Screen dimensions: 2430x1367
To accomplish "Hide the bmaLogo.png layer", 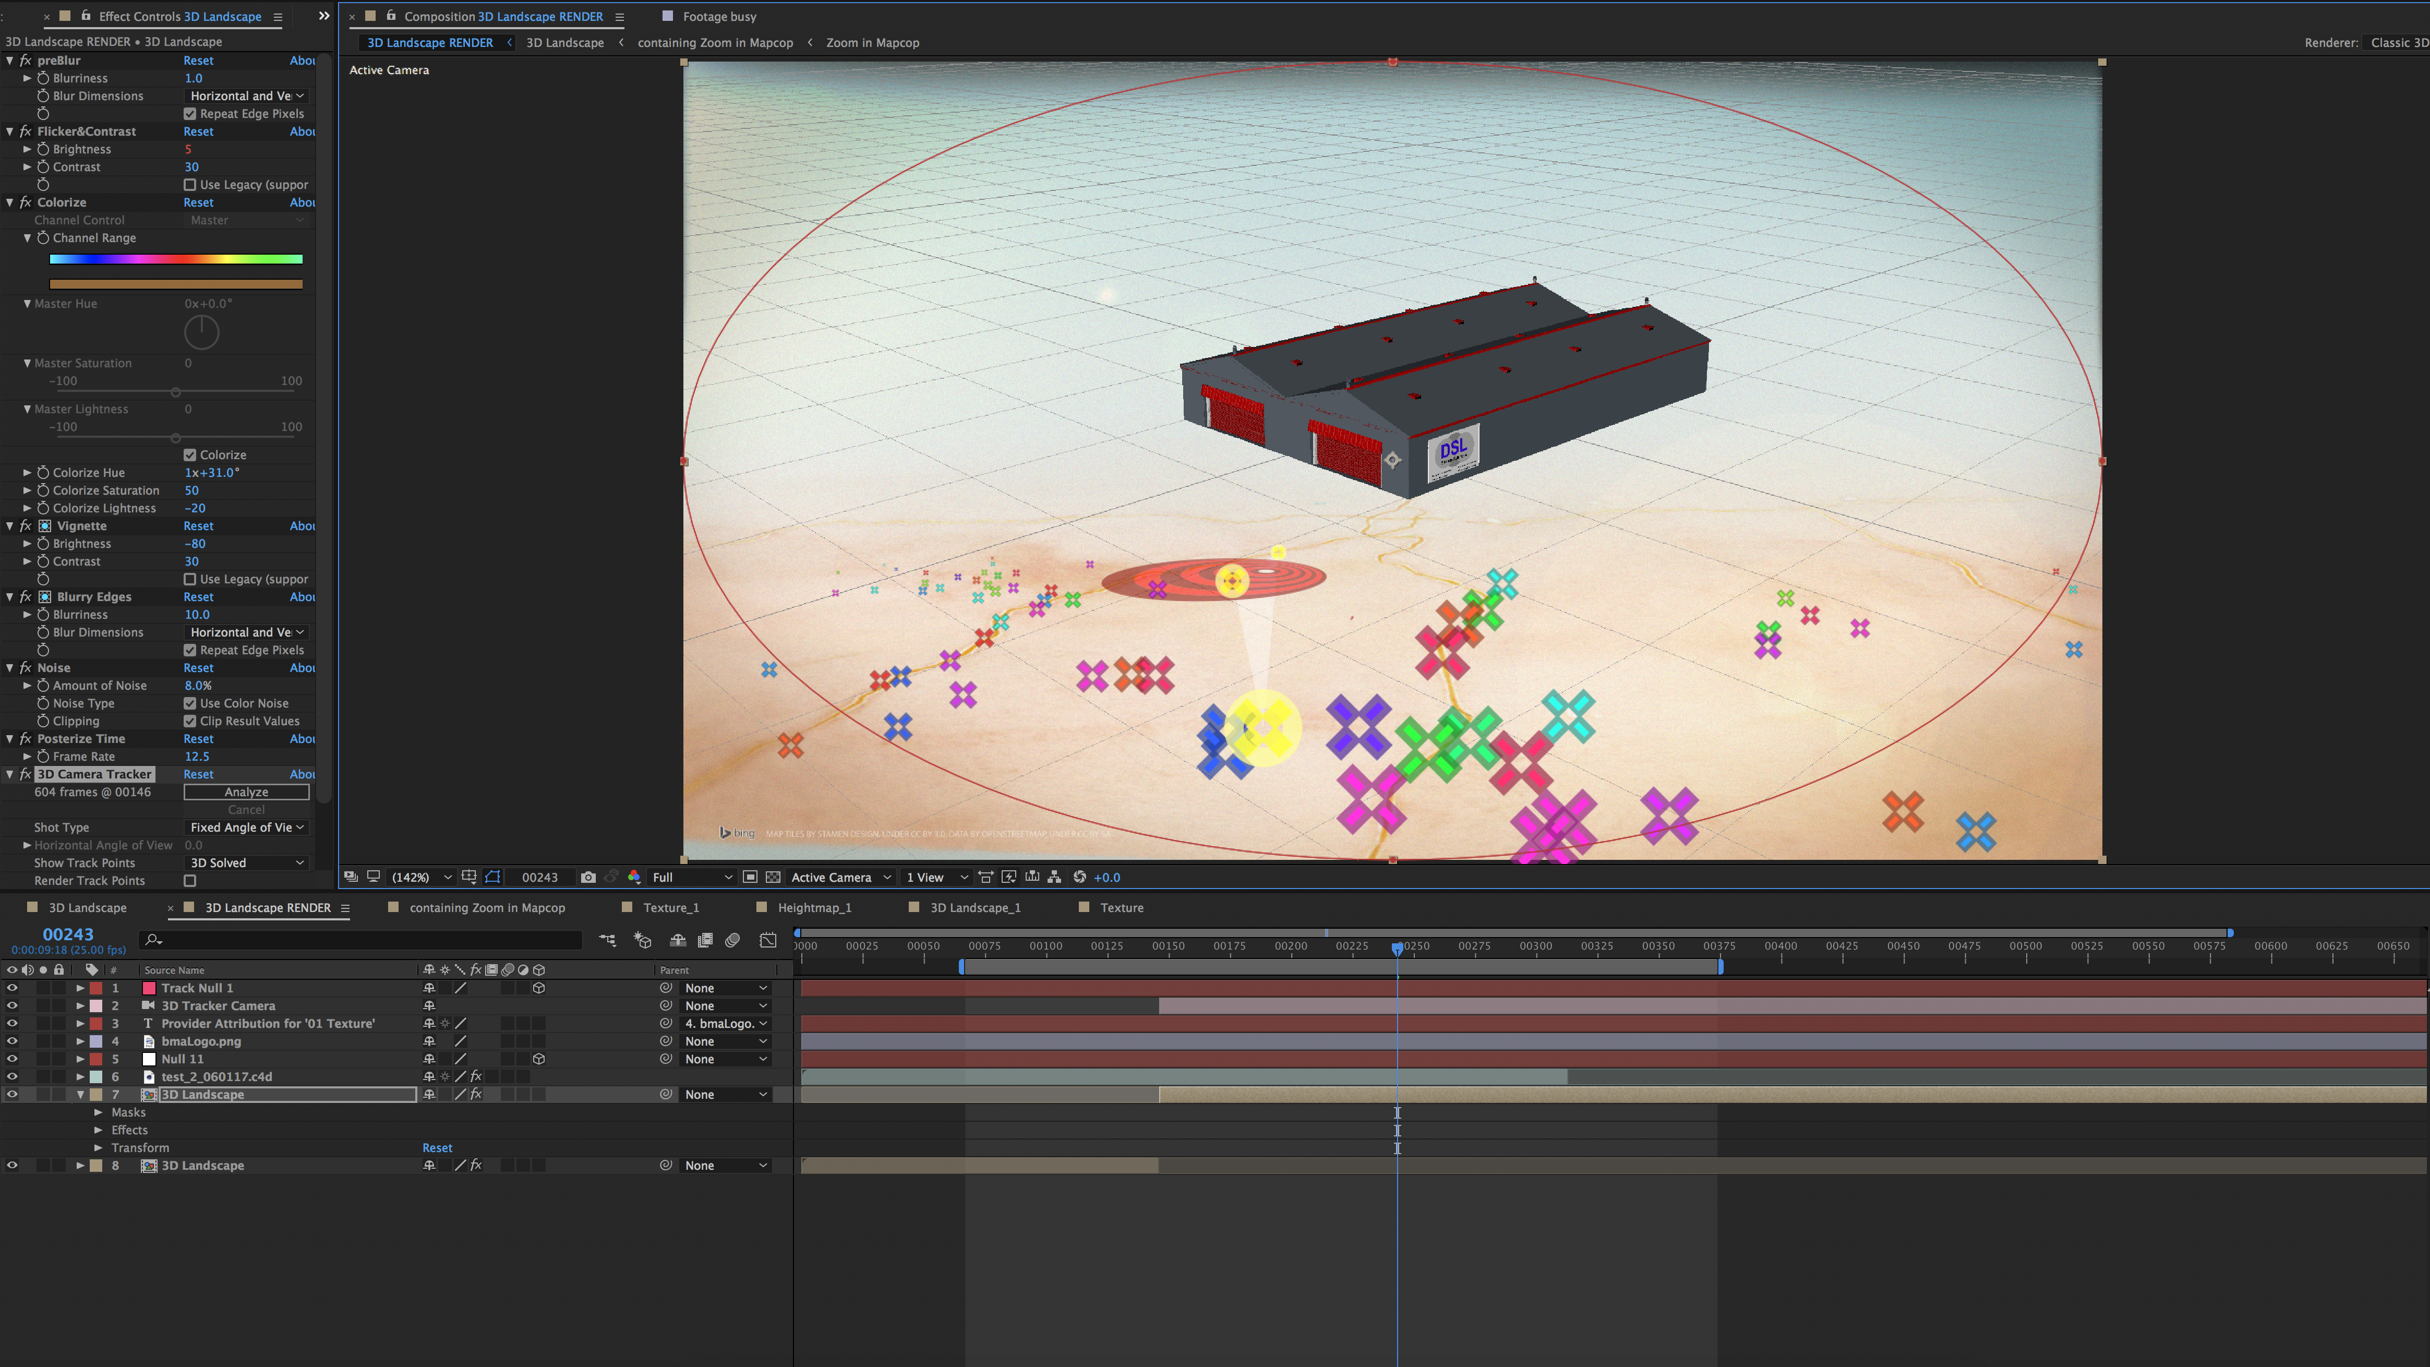I will 13,1041.
